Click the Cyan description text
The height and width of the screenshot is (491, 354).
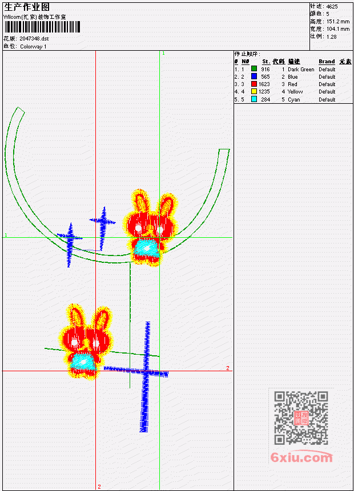tap(294, 100)
